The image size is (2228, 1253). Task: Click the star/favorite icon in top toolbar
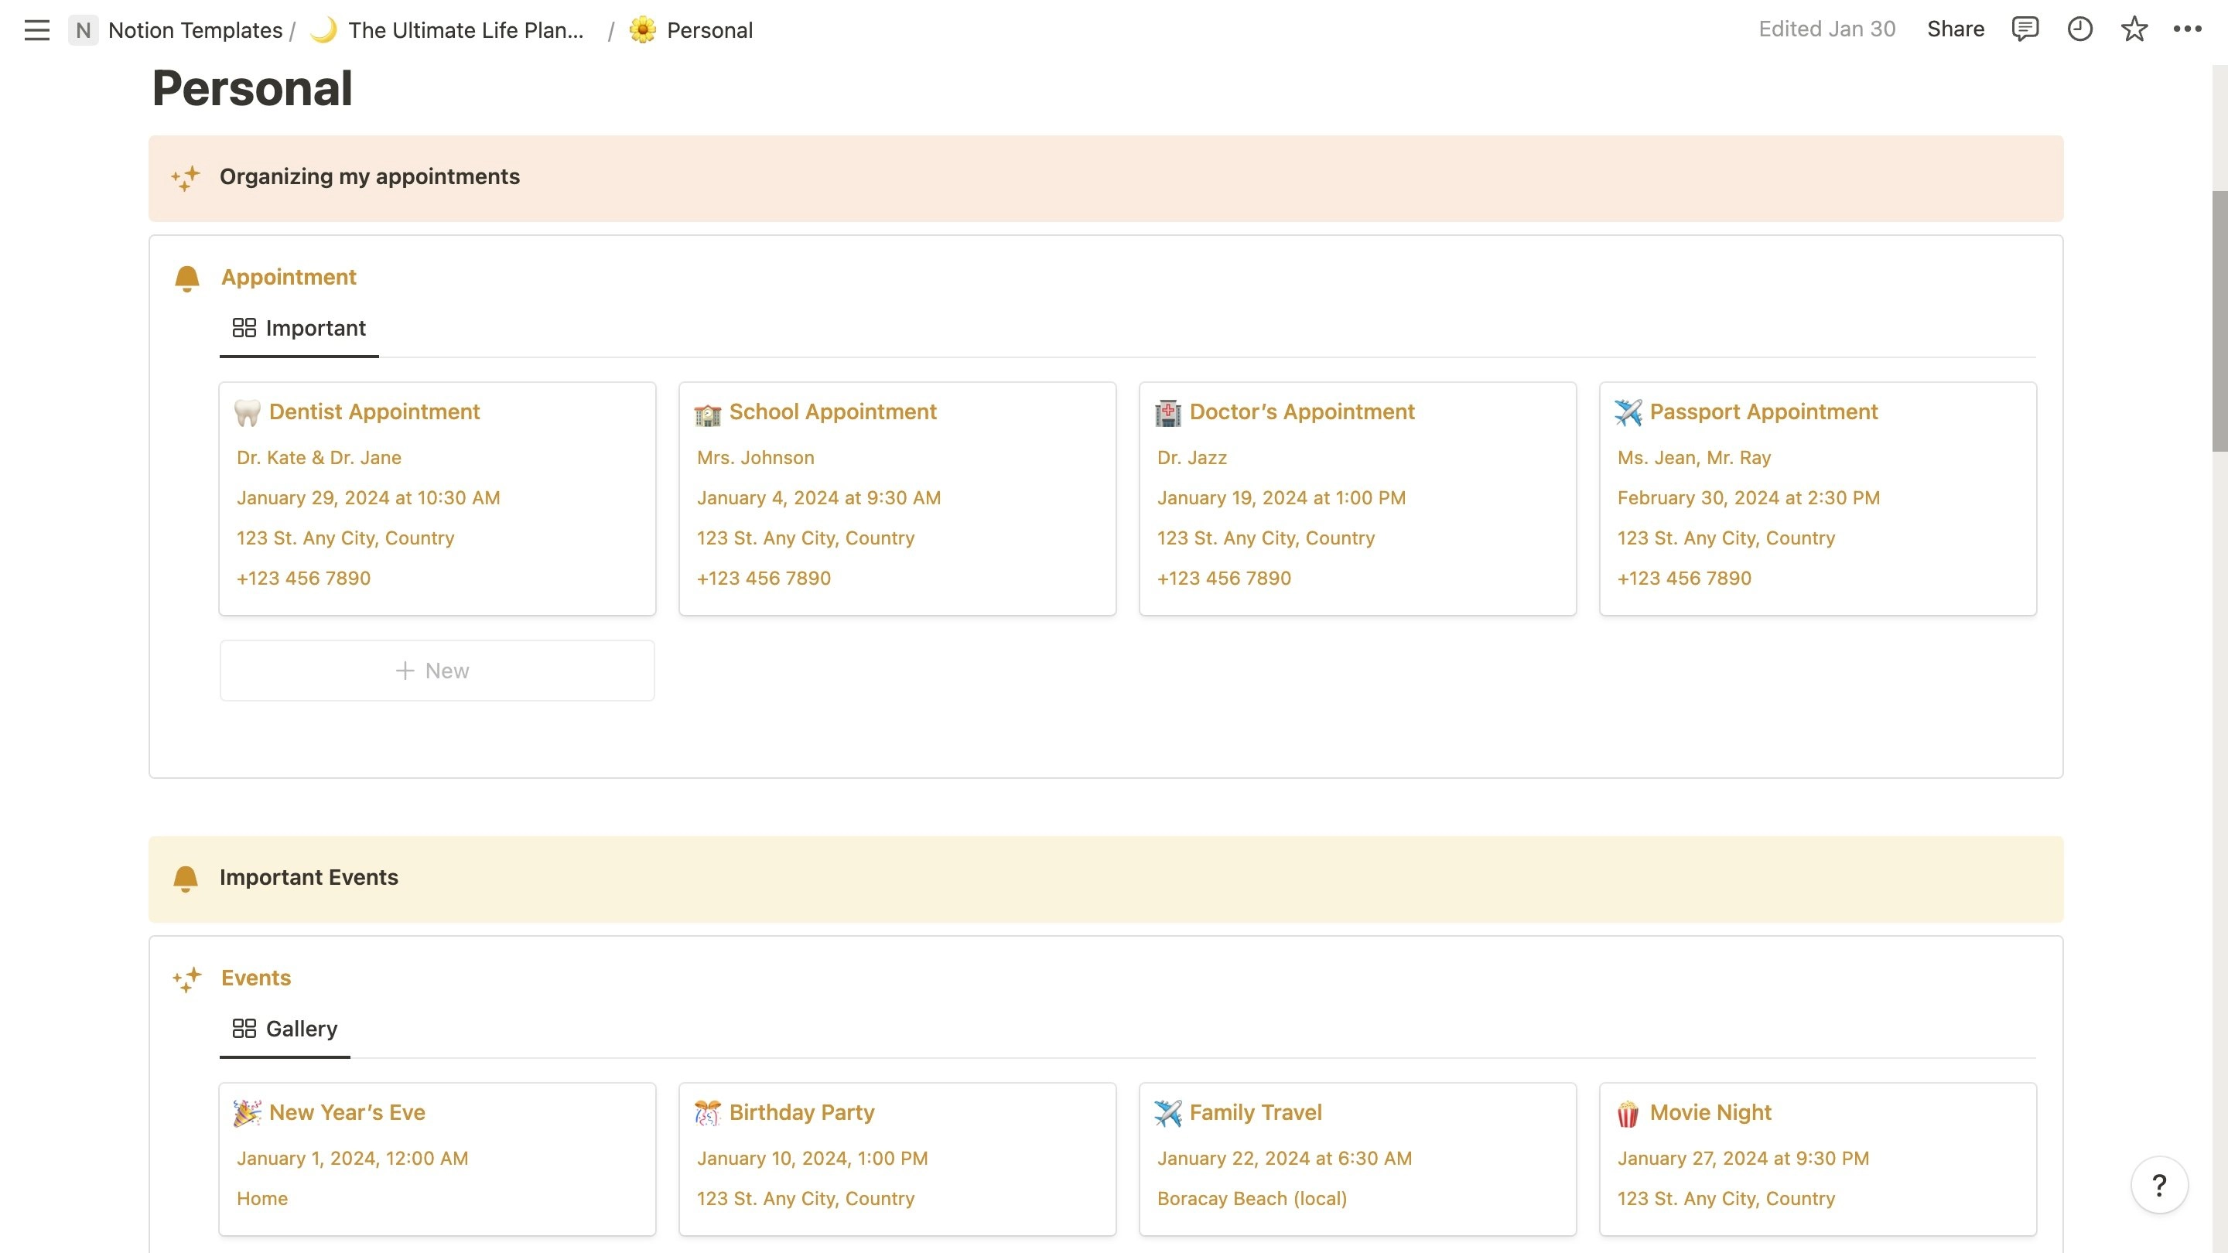[x=2134, y=29]
